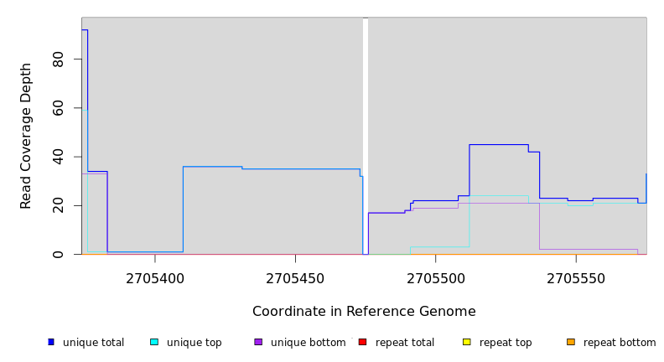Click the y-axis tick label 80
The height and width of the screenshot is (362, 664).
point(58,59)
